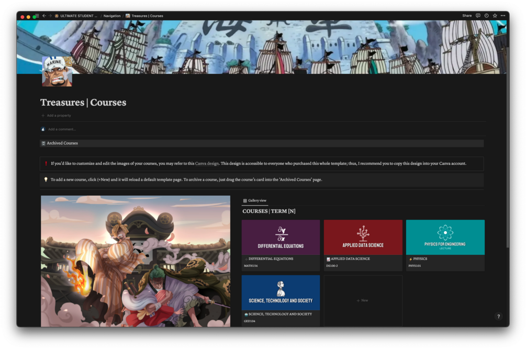Click the yellow minimize window button
The height and width of the screenshot is (349, 526).
point(28,17)
